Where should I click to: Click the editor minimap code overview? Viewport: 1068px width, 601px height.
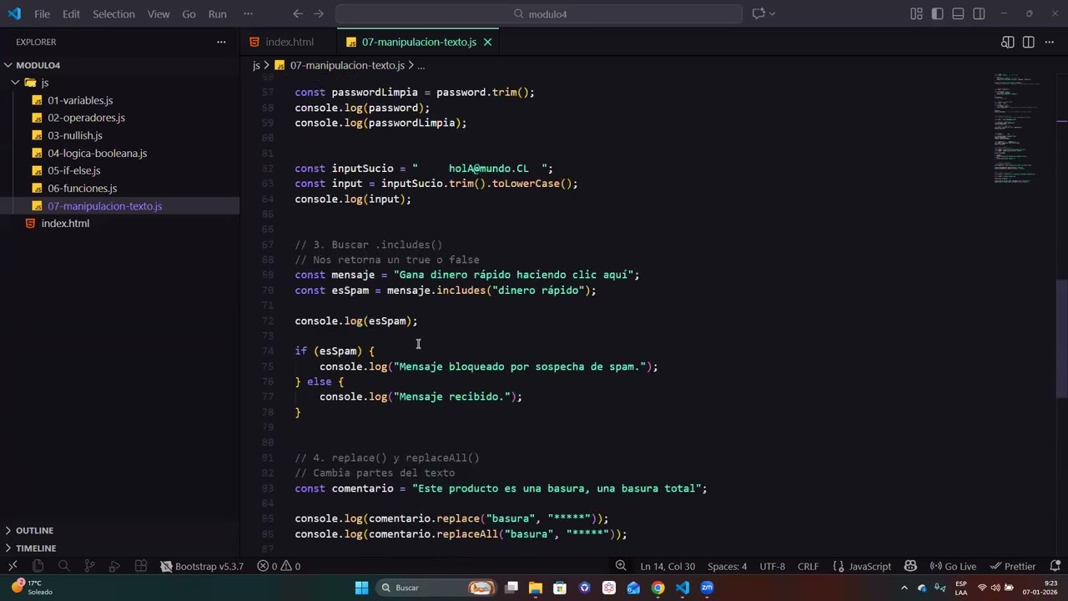[1015, 129]
